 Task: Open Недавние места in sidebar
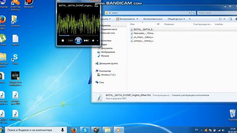click(x=109, y=29)
